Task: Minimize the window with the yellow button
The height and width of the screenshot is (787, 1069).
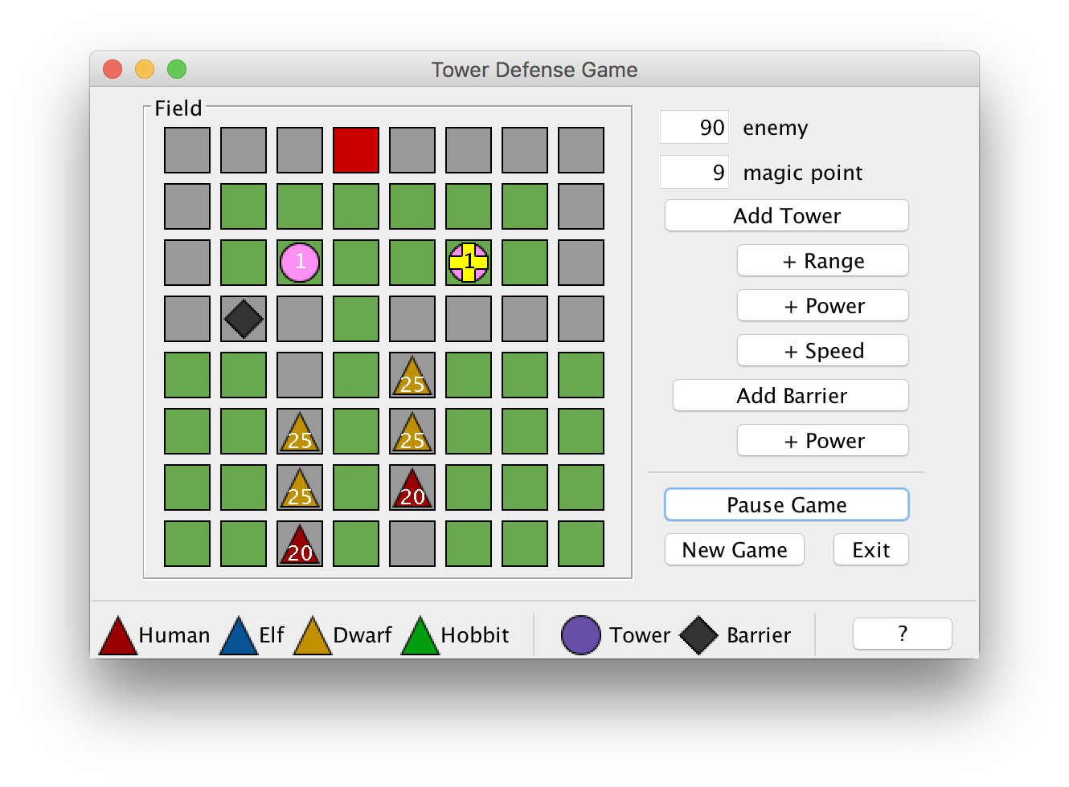Action: point(145,69)
